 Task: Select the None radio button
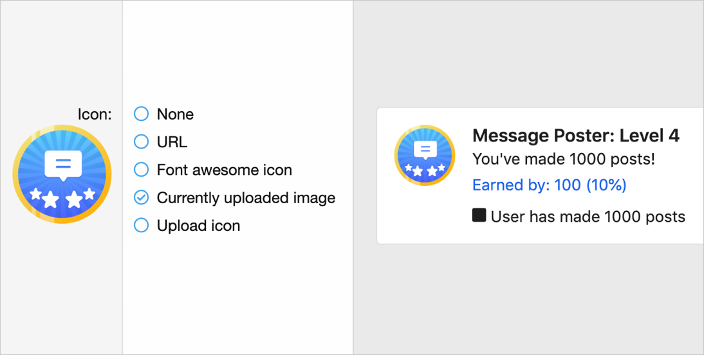pyautogui.click(x=141, y=114)
